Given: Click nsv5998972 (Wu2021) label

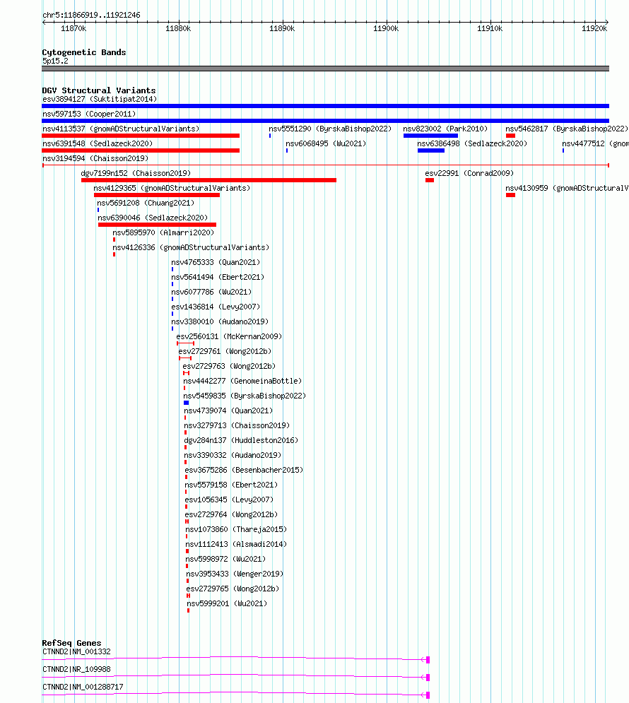Looking at the screenshot, I should point(226,559).
